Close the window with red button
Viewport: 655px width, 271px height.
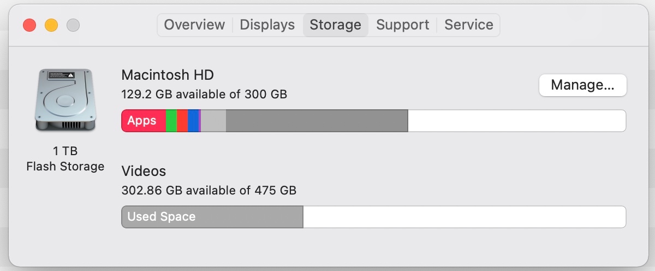[29, 25]
